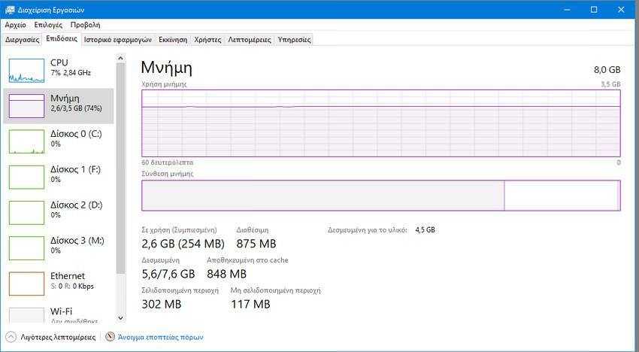This screenshot has height=352, width=639.
Task: Click the Resource Monitor icon at bottom
Action: pos(111,337)
